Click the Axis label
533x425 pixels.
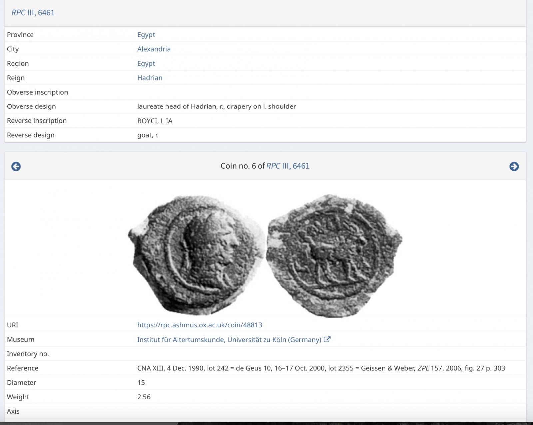click(13, 411)
